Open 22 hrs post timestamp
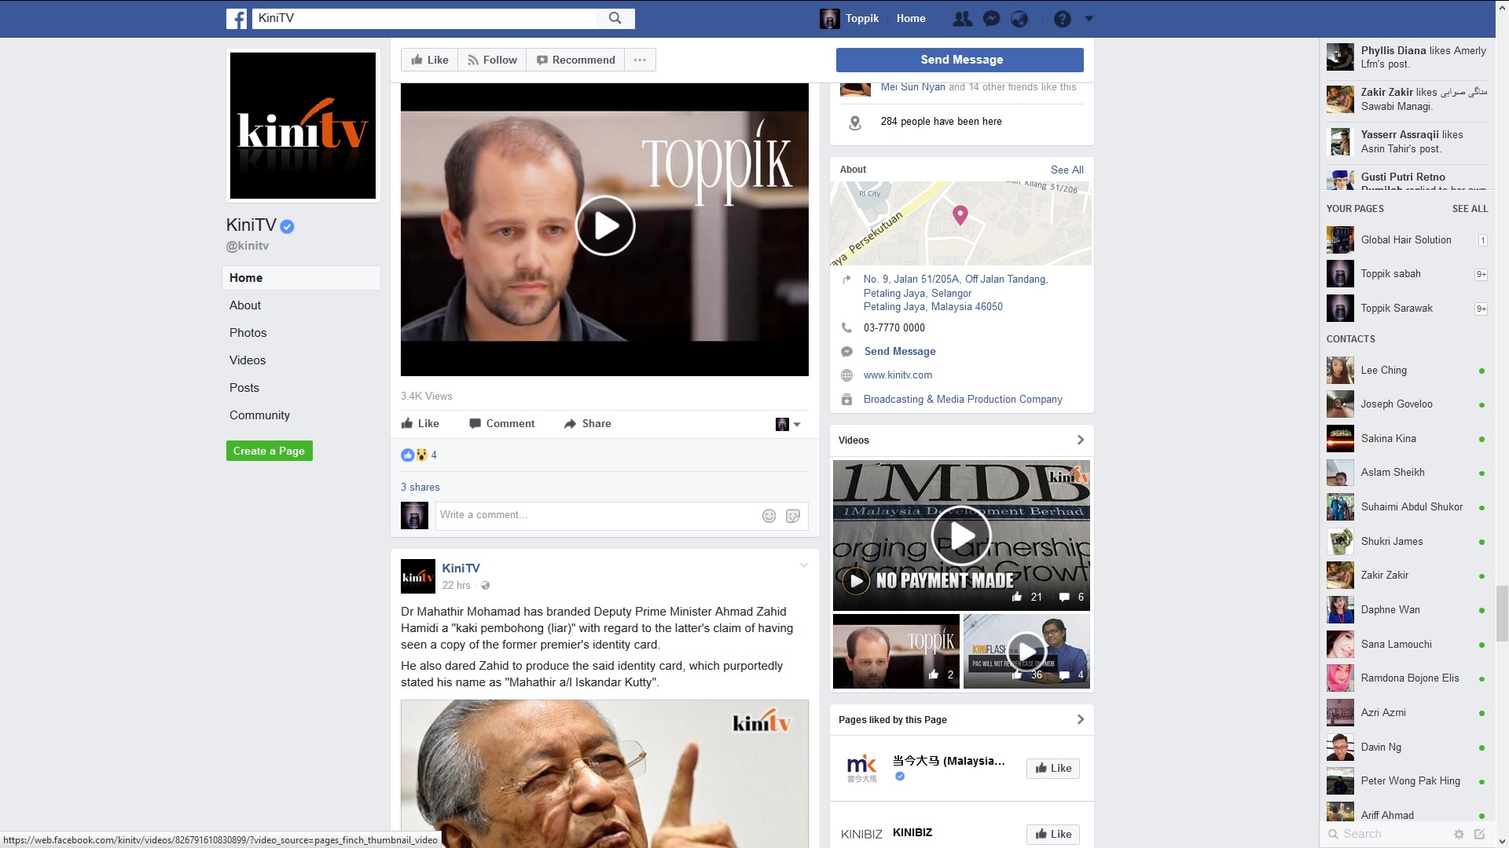 click(456, 585)
